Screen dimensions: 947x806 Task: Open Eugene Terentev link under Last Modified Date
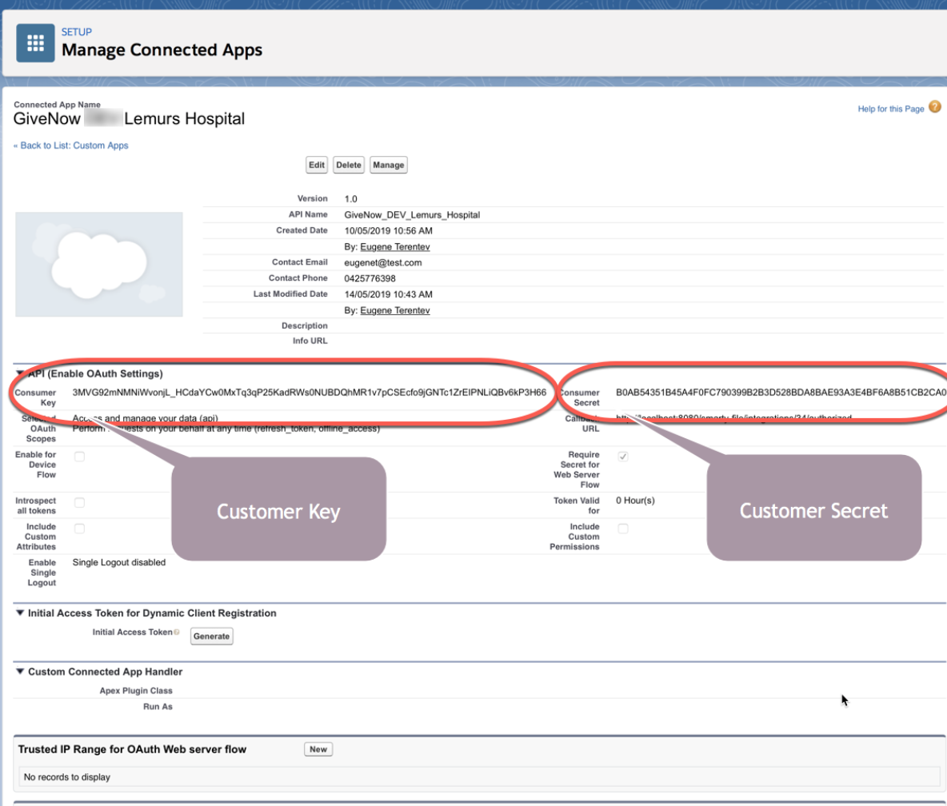point(395,310)
